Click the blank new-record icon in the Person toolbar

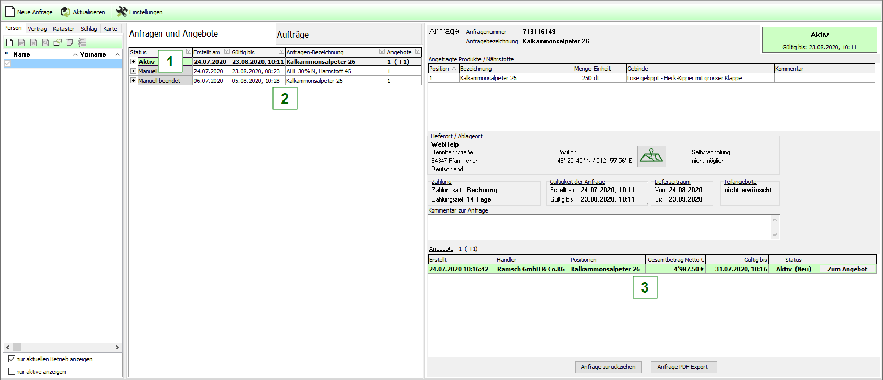tap(9, 42)
